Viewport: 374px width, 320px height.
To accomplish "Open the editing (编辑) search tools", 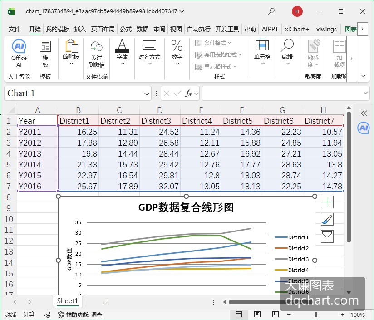I will pyautogui.click(x=287, y=52).
